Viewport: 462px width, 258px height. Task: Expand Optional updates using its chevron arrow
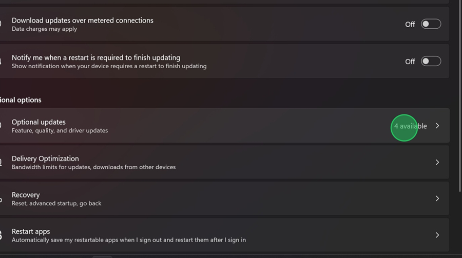(x=437, y=126)
